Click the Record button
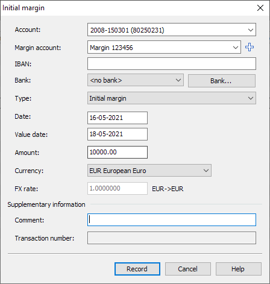This screenshot has width=270, height=284. 137,269
